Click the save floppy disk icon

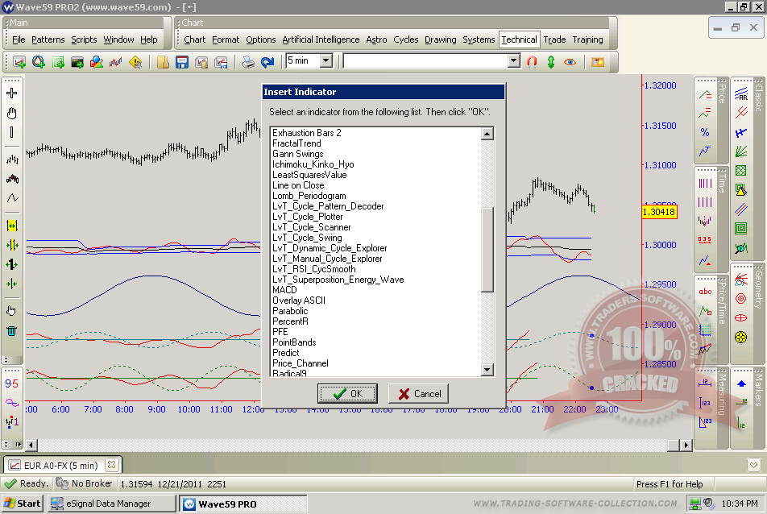[182, 62]
